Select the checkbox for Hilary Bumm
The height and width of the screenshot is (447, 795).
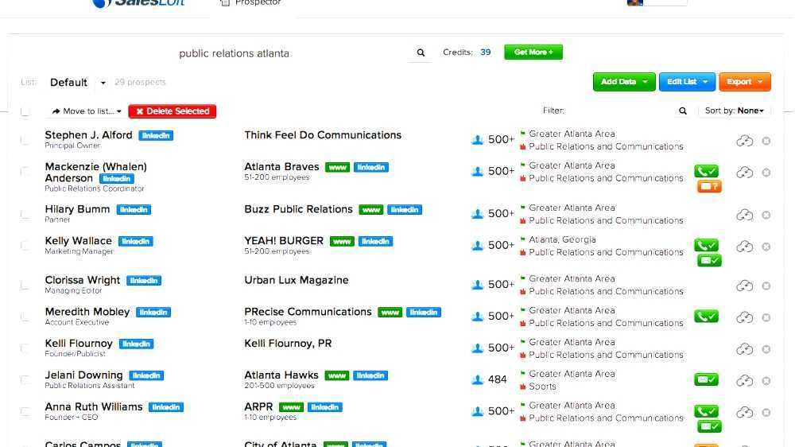coord(25,214)
